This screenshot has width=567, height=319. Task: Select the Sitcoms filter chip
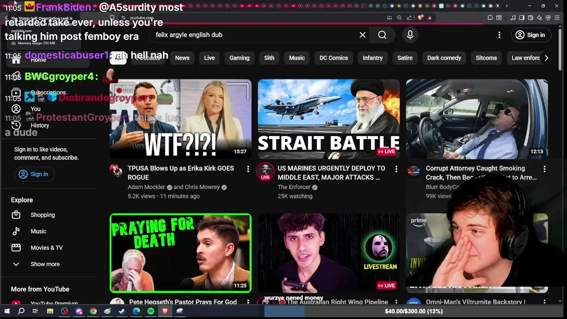(486, 58)
